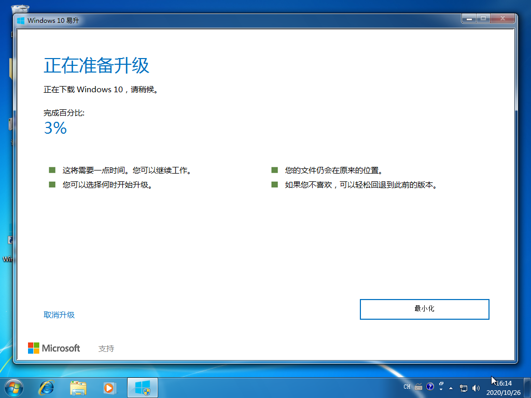Open the volume control in system tray
531x398 pixels.
(x=476, y=388)
